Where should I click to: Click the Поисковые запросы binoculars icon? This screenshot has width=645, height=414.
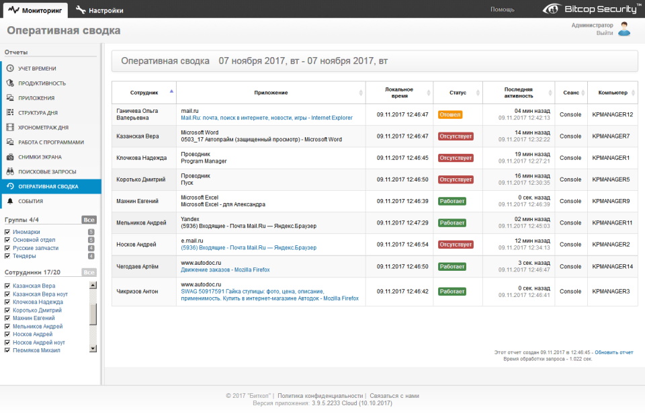coord(10,172)
